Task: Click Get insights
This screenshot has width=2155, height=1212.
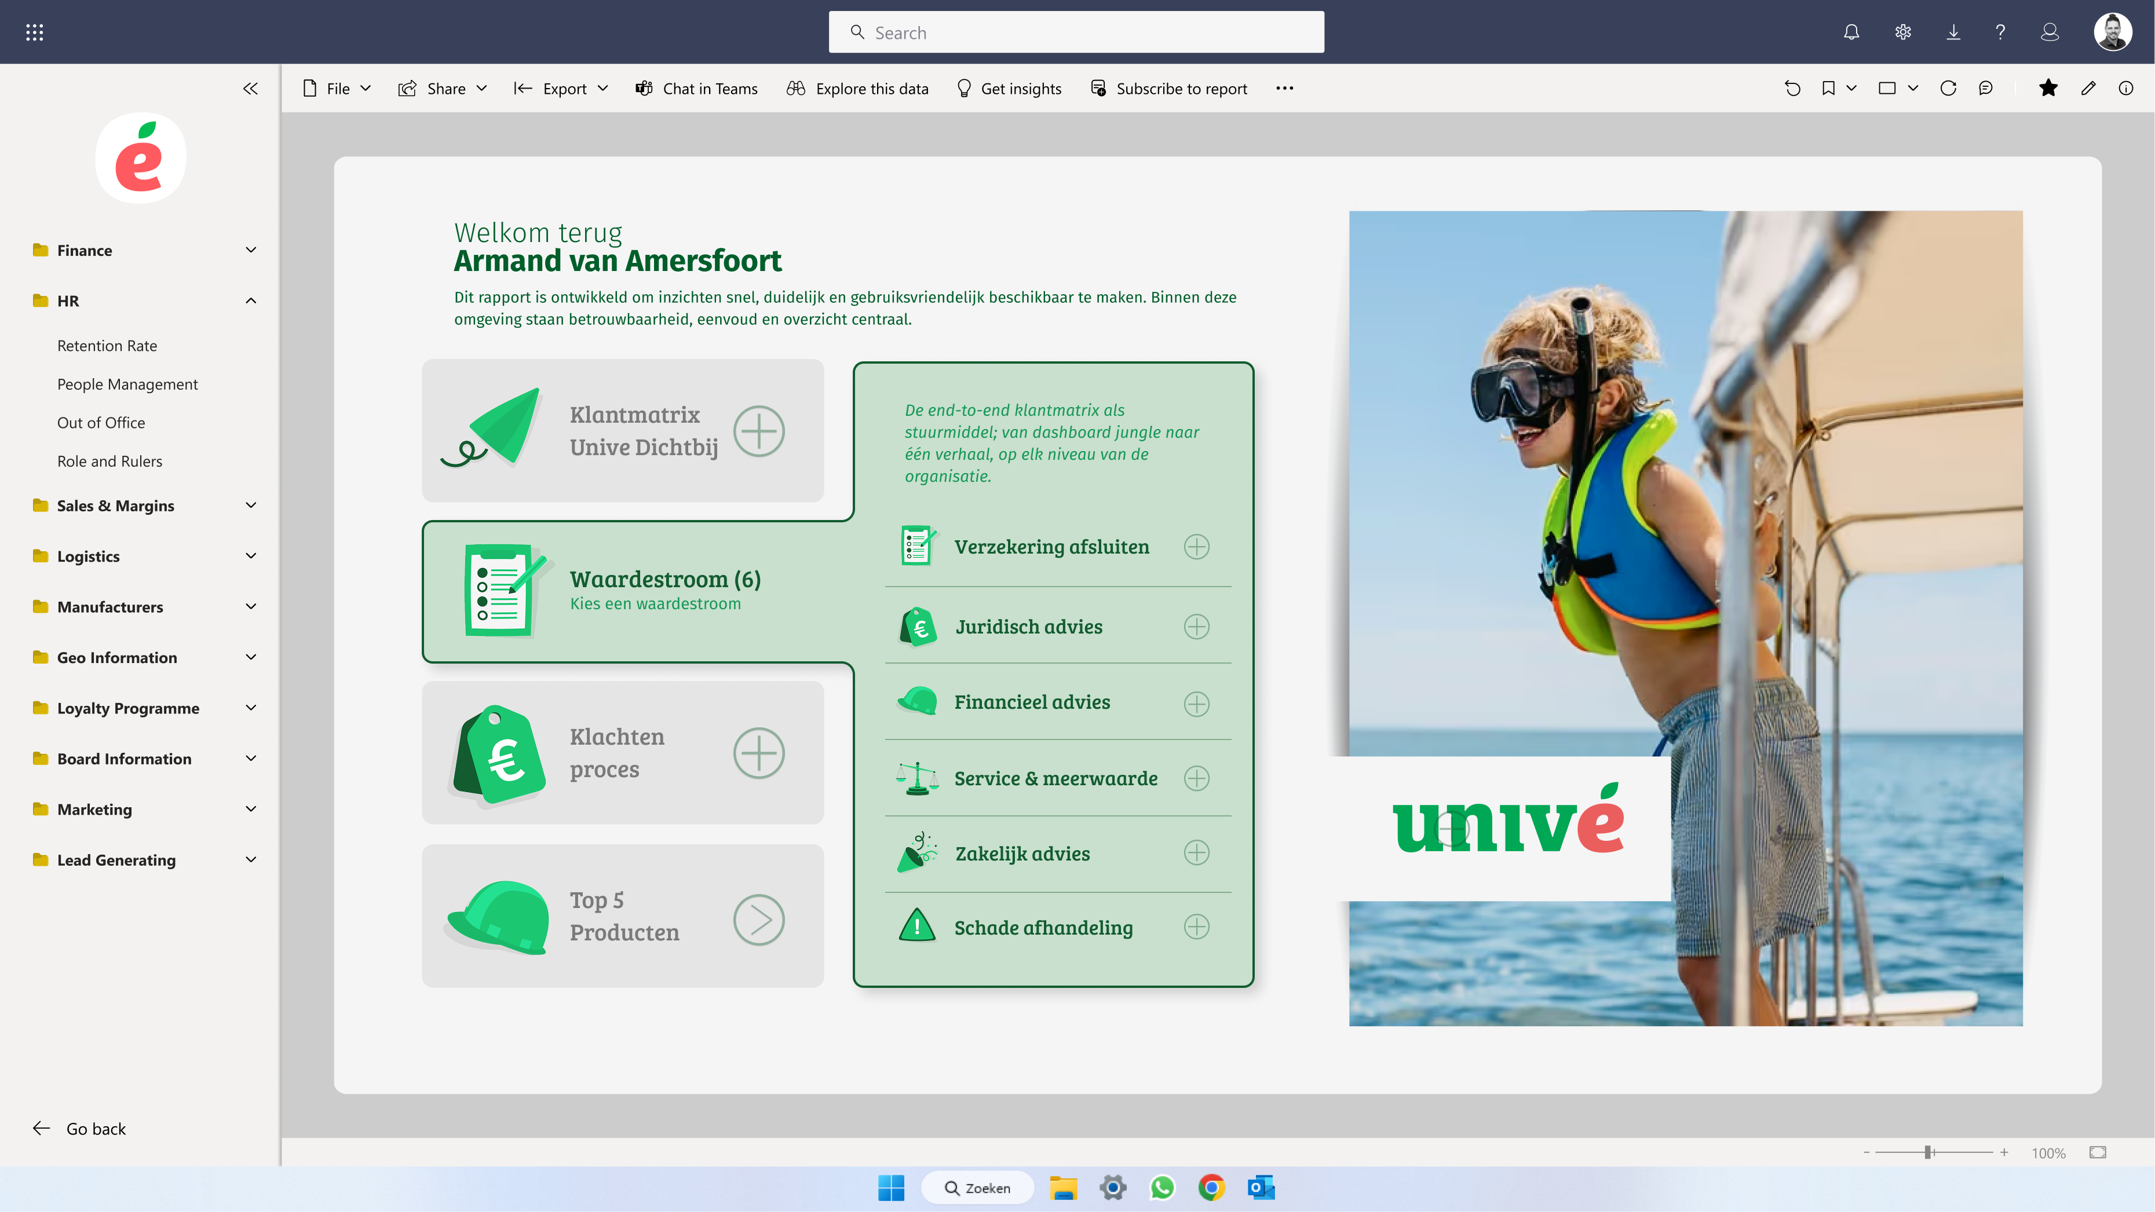Action: (1009, 88)
